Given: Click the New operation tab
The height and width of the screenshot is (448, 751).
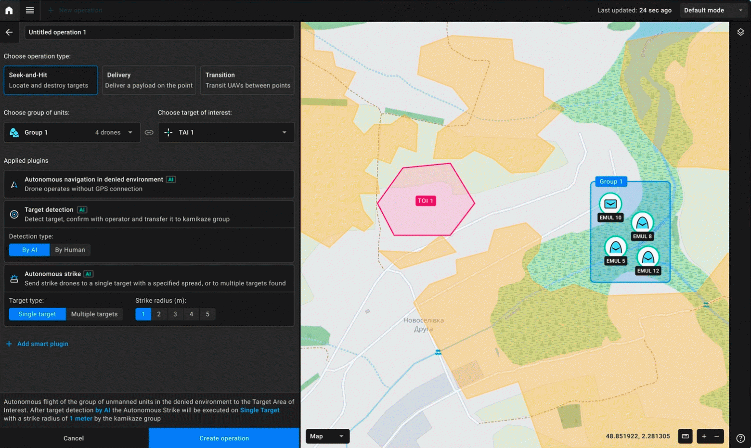Looking at the screenshot, I should [75, 10].
